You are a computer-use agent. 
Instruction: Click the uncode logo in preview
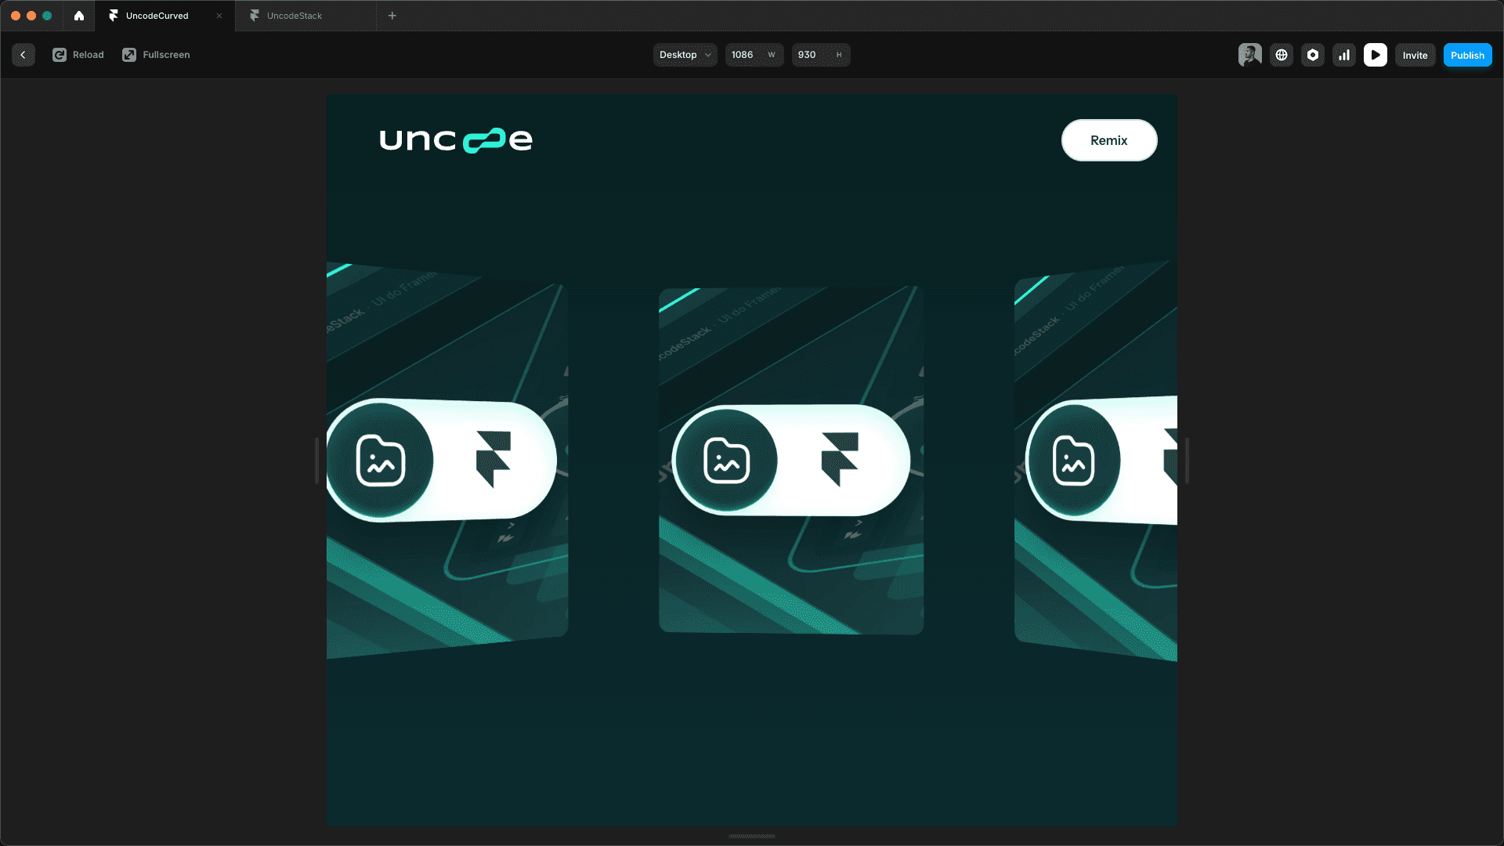coord(456,140)
